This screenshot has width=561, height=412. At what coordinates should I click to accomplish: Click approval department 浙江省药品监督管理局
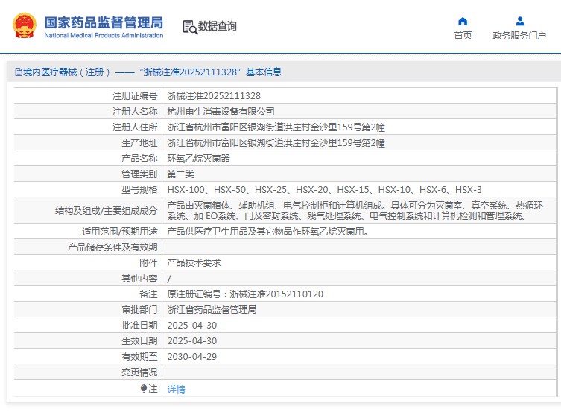tap(212, 309)
